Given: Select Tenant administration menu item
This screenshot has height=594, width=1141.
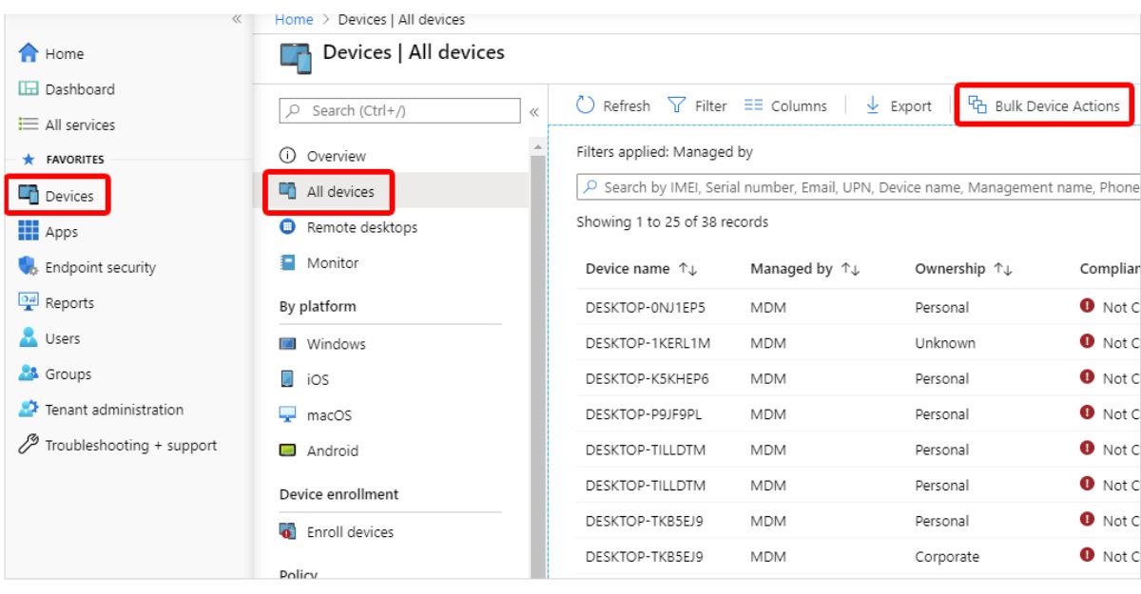Looking at the screenshot, I should 114,410.
